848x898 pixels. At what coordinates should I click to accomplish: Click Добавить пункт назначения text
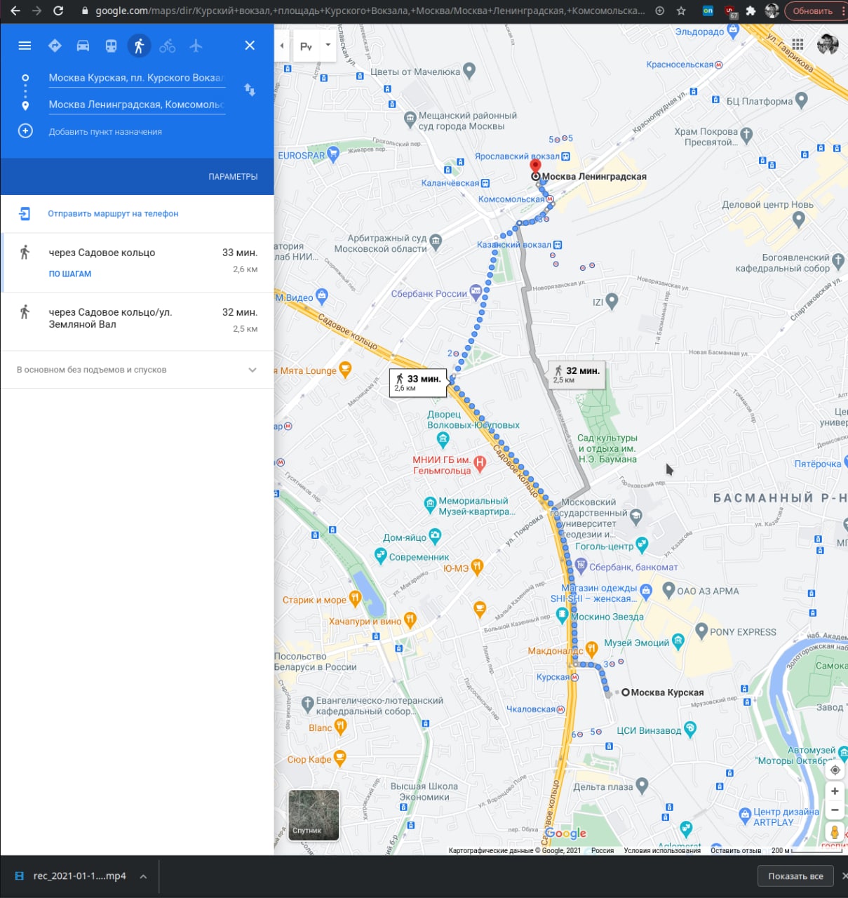coord(105,132)
